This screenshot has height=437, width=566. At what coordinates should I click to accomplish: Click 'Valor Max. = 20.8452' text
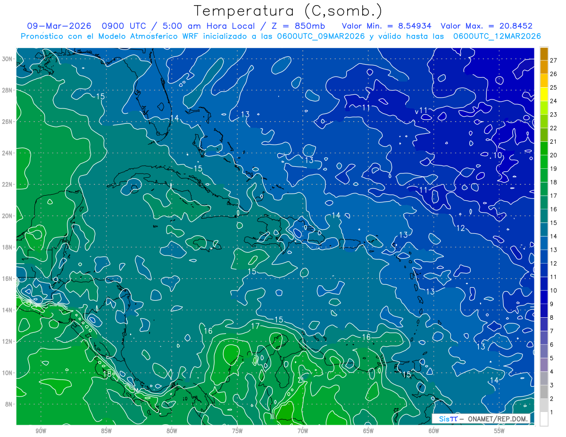(488, 26)
